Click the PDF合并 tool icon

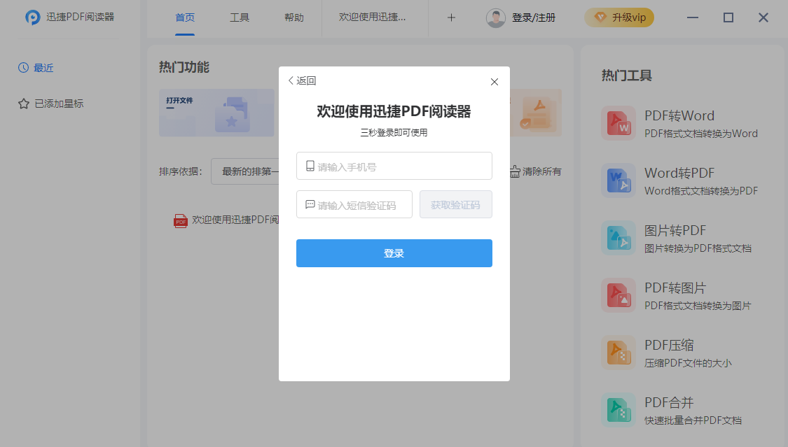pyautogui.click(x=618, y=410)
